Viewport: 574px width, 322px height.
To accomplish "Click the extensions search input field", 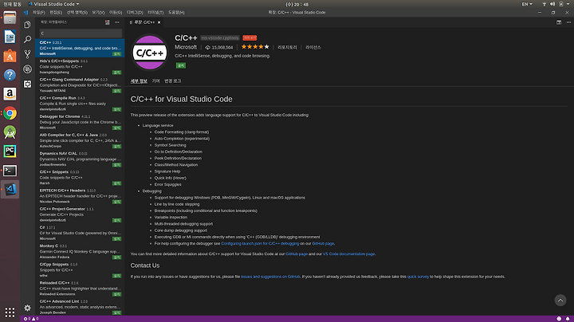I will pyautogui.click(x=81, y=33).
